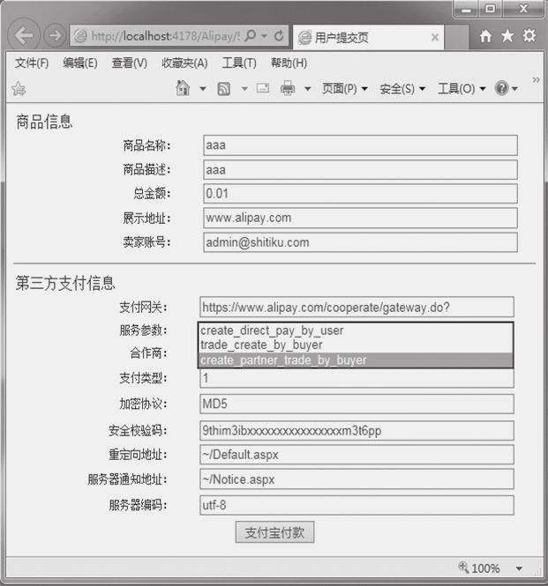Click the 服务器通知地址 field with ~/Notice.aspx
This screenshot has height=586, width=548.
pyautogui.click(x=357, y=479)
